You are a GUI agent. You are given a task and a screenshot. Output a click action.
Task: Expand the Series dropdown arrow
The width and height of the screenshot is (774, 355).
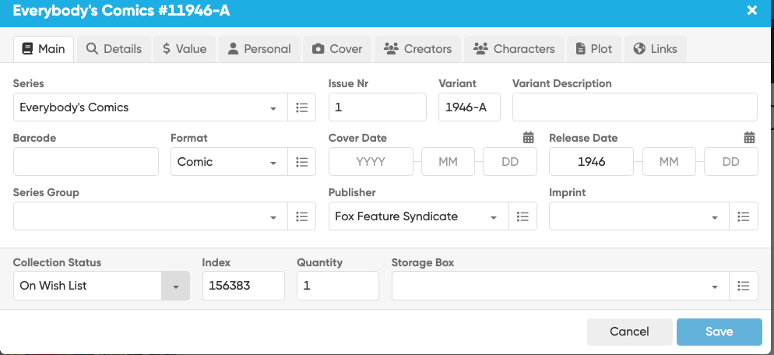[x=273, y=108]
